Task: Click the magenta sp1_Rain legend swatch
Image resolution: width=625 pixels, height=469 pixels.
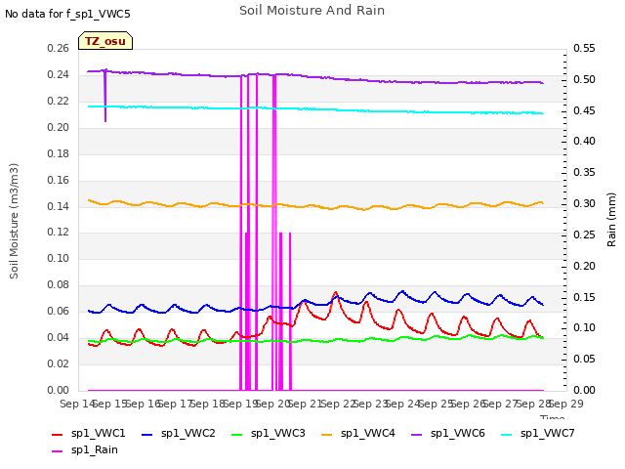Action: 58,451
